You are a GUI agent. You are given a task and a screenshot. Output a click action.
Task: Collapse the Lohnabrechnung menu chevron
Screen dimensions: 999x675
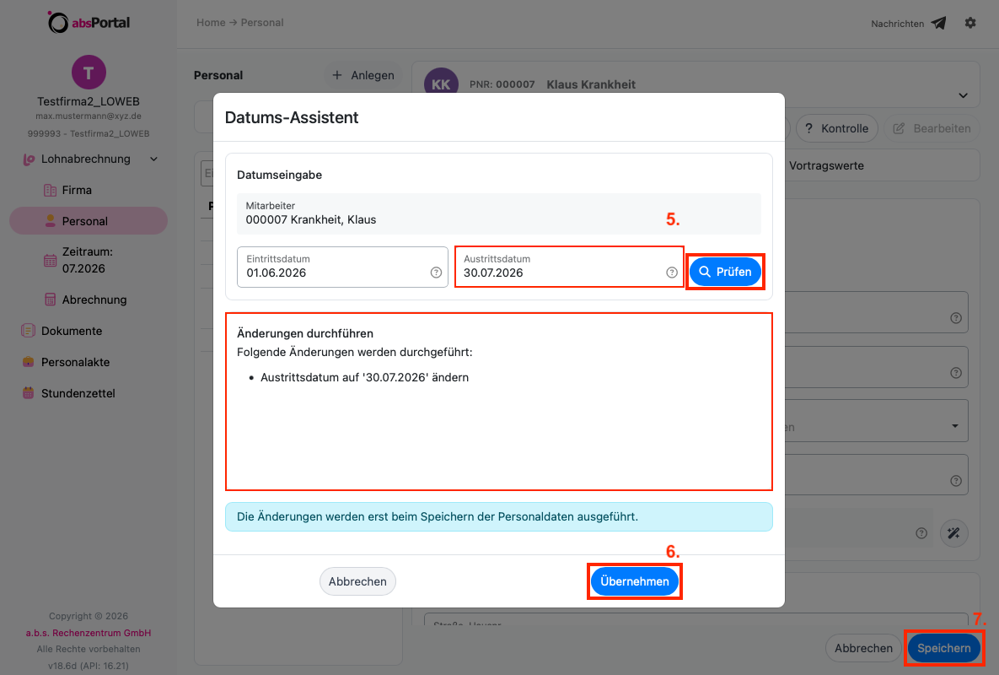tap(153, 159)
